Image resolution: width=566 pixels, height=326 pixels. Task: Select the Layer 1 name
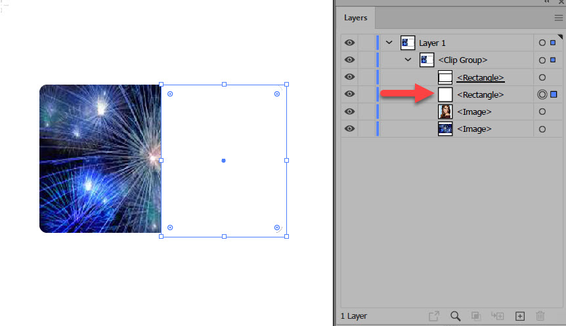tap(432, 43)
